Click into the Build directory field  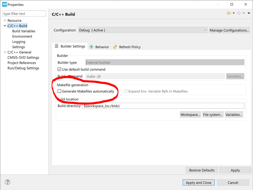coord(163,106)
